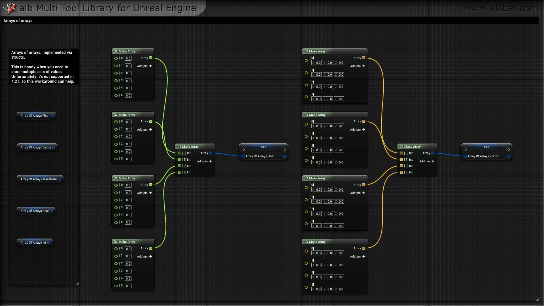Click the Array Of Arrays Float variable output icon
544x306 pixels.
(x=52, y=116)
